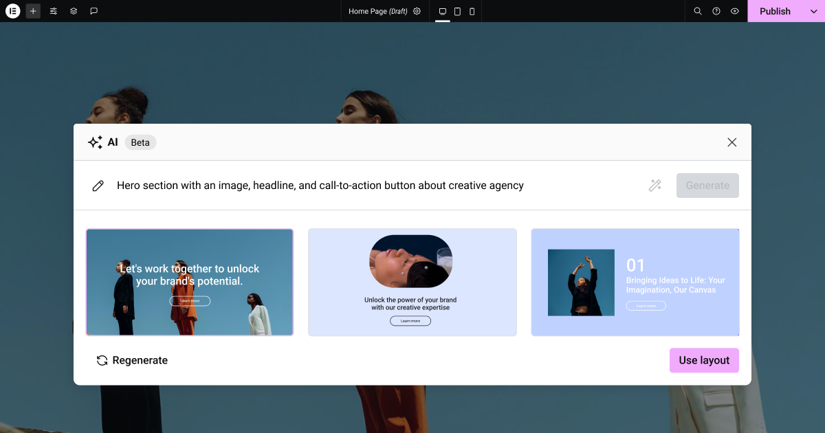Expand the Publish options arrow
Image resolution: width=825 pixels, height=433 pixels.
(814, 11)
